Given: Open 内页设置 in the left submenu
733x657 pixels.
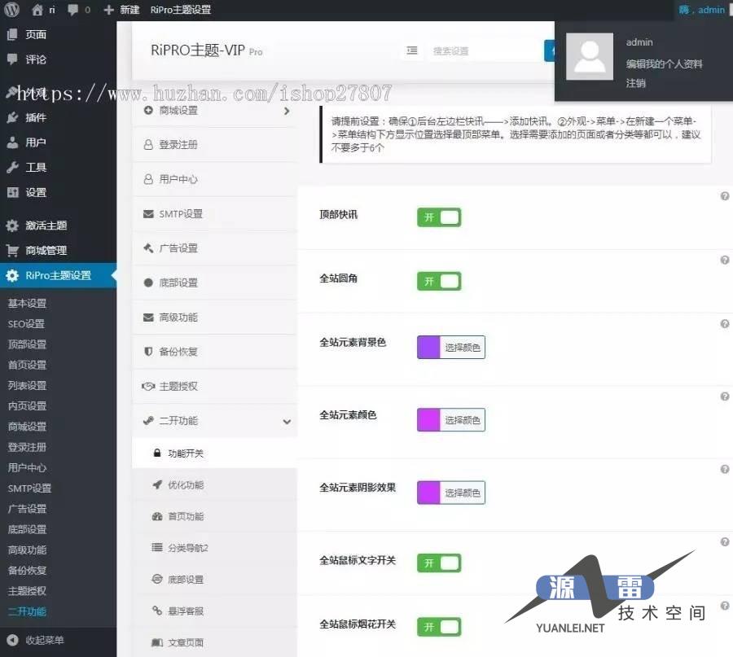Looking at the screenshot, I should click(x=27, y=406).
